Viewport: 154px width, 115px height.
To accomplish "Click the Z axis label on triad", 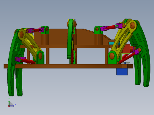I will click(15, 105).
